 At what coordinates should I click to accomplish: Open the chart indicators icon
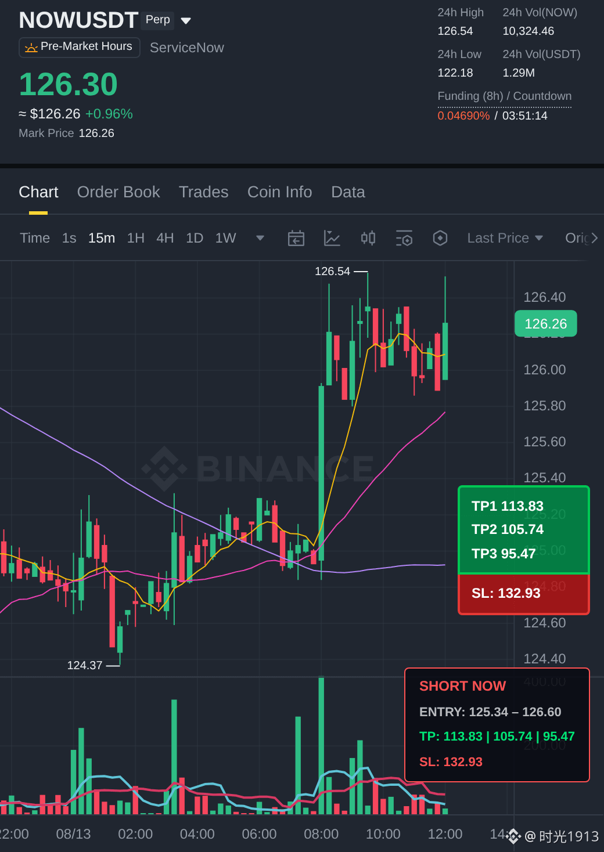pos(332,238)
